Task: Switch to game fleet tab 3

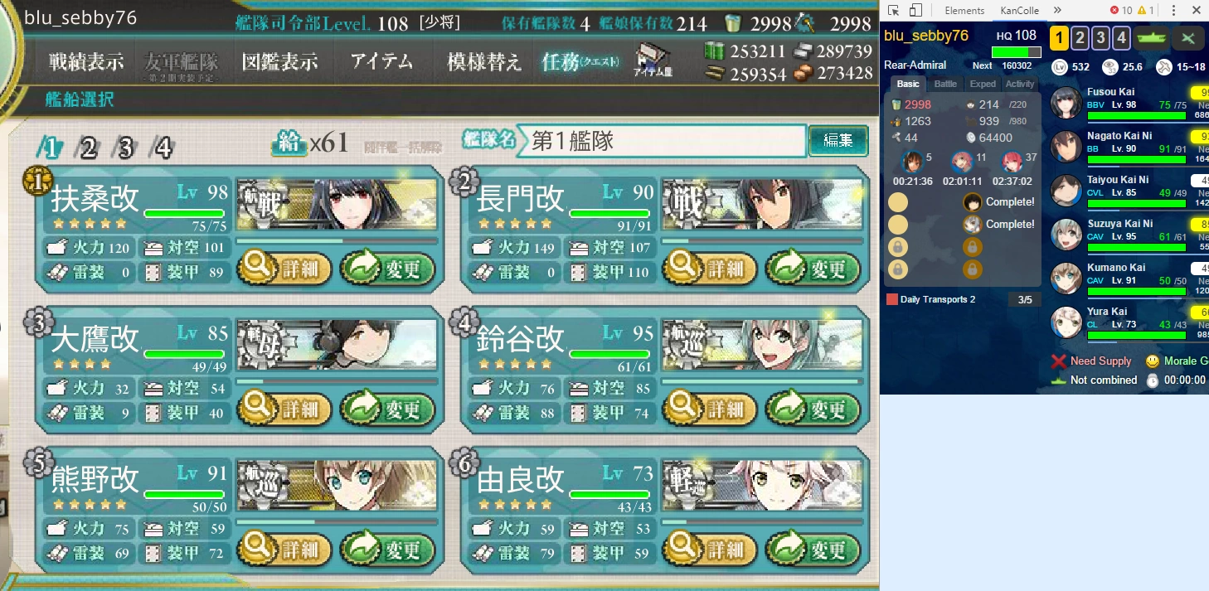Action: click(x=125, y=148)
